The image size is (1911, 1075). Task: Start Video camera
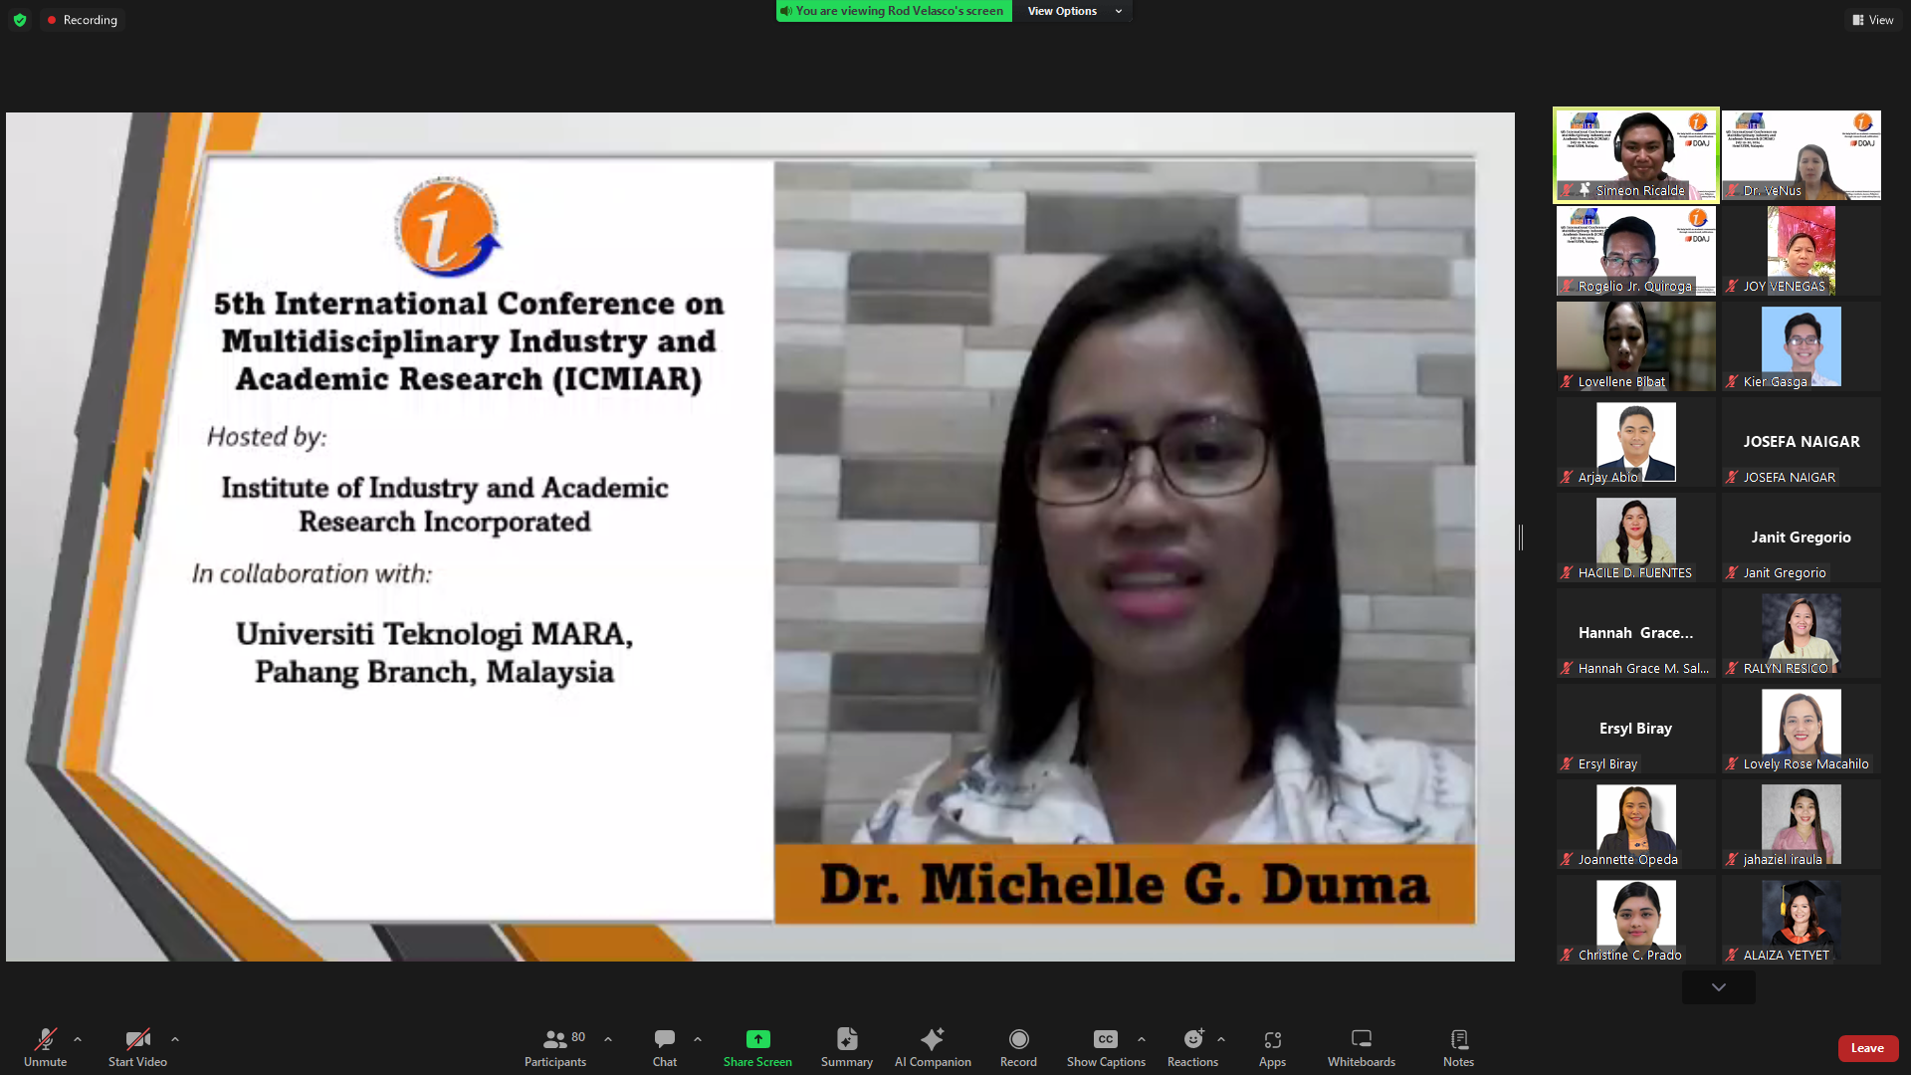pos(137,1047)
